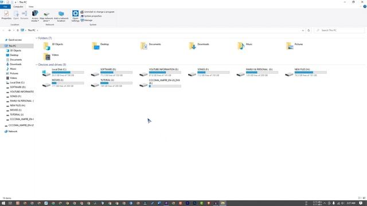
Task: Select the YOUTUBE INFORMATION drive icon
Action: [x=143, y=74]
